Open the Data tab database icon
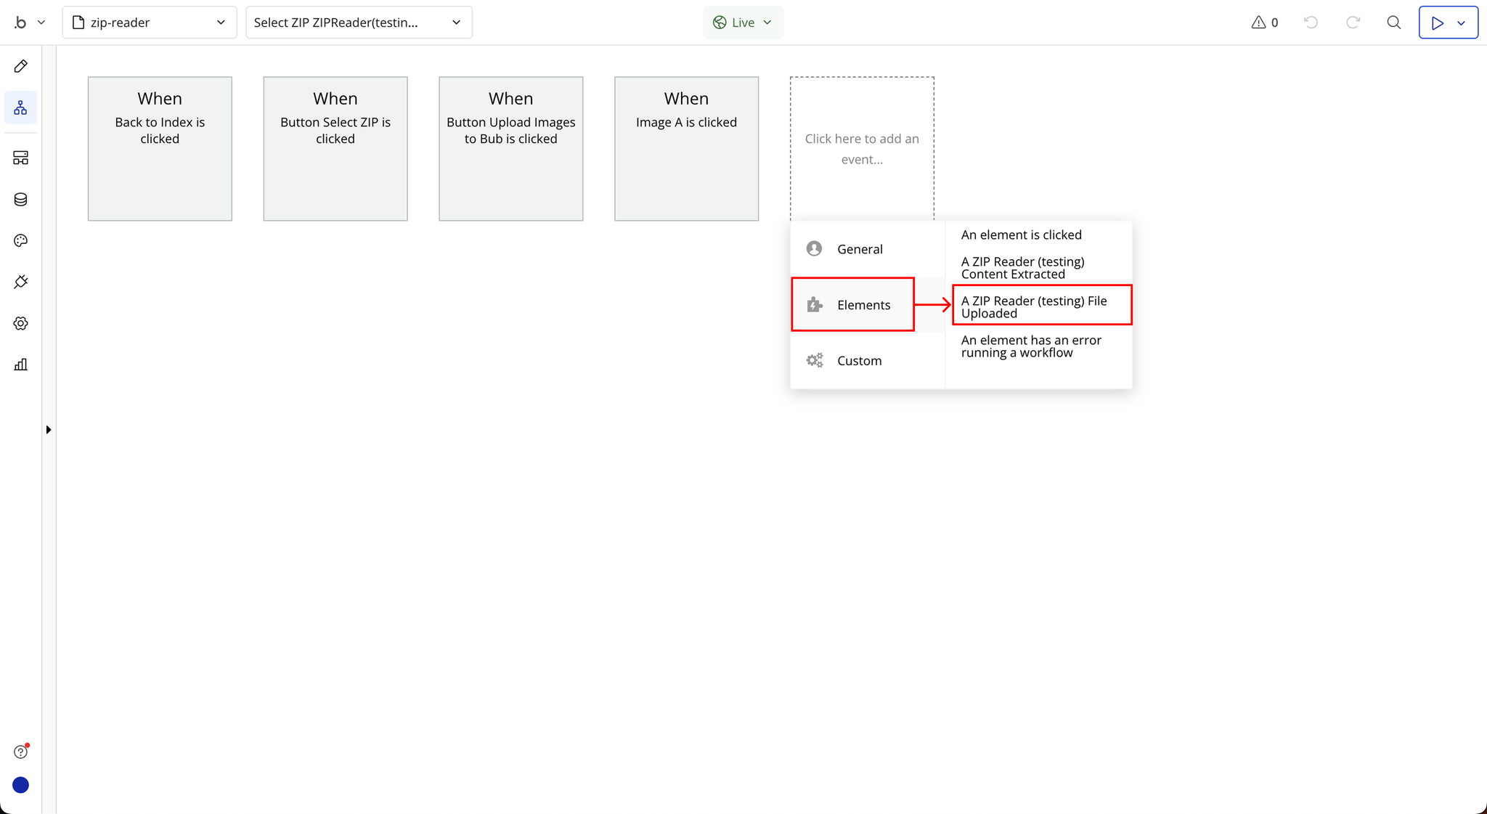The image size is (1487, 814). click(20, 200)
